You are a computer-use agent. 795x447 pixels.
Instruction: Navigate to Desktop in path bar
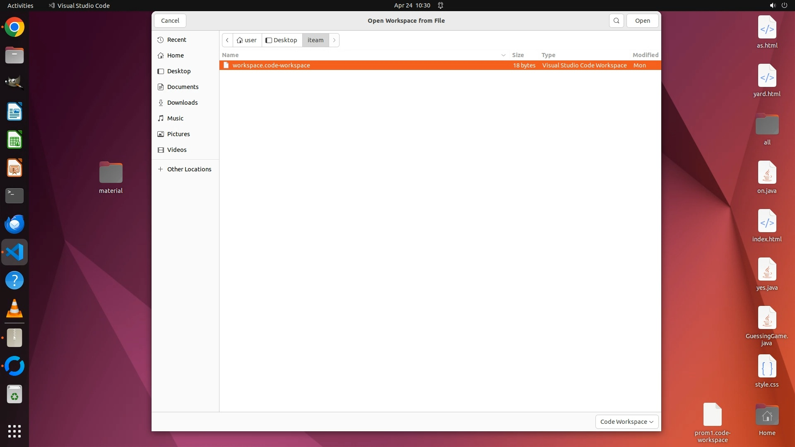[x=282, y=40]
